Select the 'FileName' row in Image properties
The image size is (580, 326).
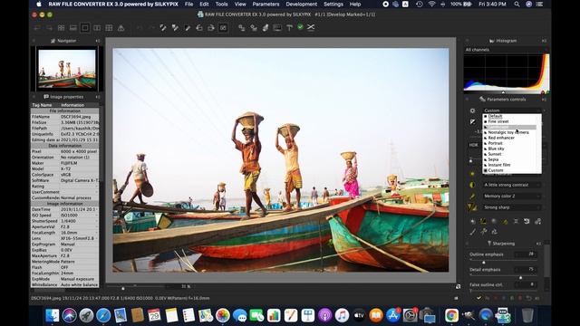pos(64,117)
